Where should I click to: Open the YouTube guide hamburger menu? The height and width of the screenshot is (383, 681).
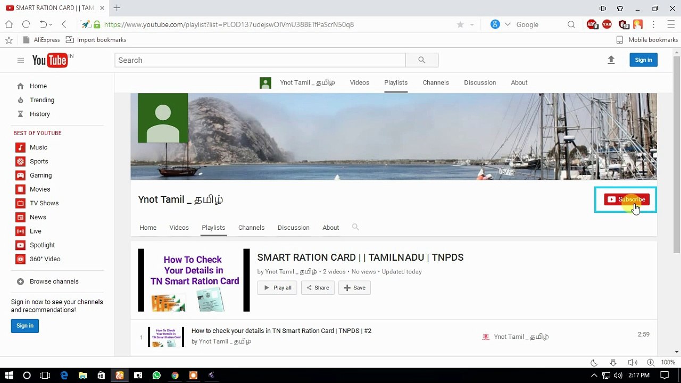(x=21, y=60)
